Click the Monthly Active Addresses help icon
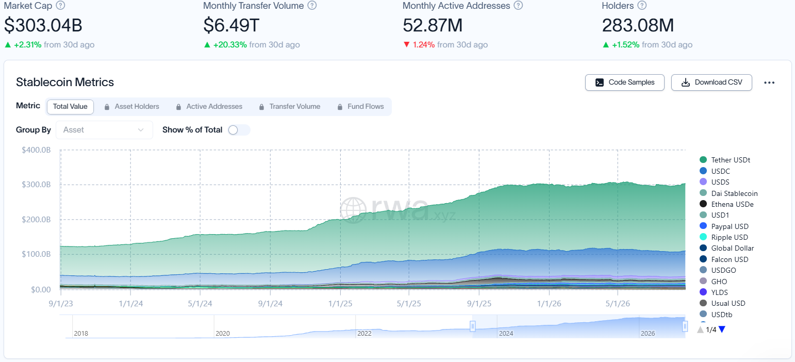Image resolution: width=795 pixels, height=362 pixels. [518, 6]
